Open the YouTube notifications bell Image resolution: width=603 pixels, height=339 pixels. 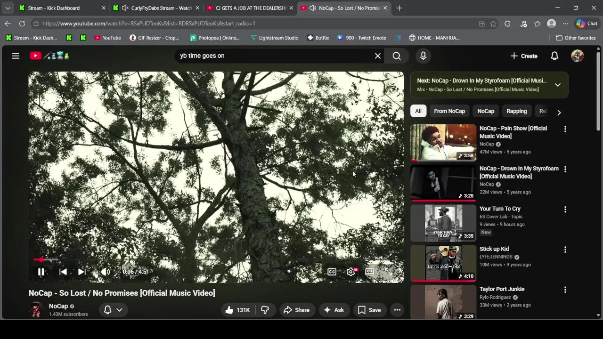554,56
